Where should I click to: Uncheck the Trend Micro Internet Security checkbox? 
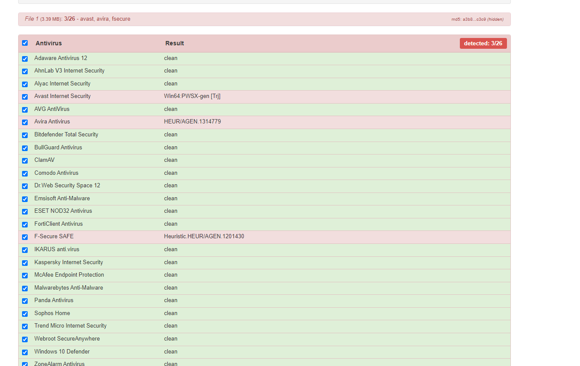click(25, 326)
